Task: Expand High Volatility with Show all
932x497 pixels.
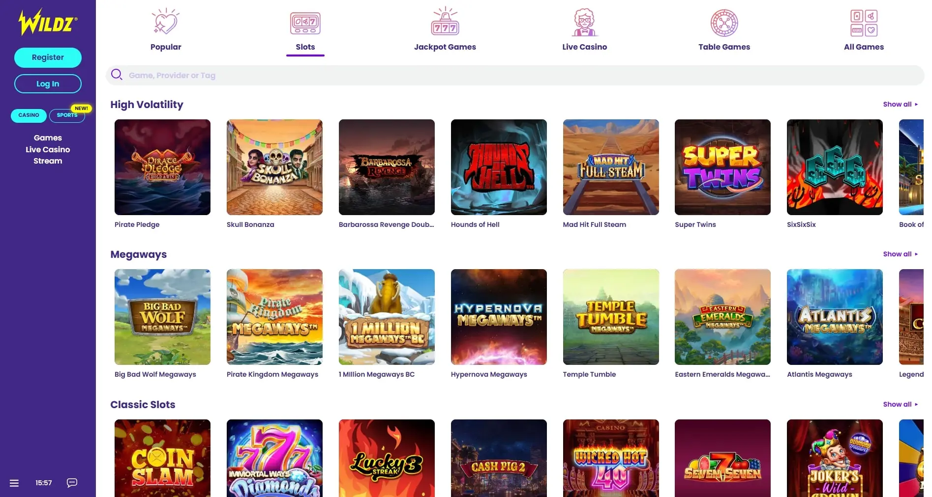Action: [900, 104]
